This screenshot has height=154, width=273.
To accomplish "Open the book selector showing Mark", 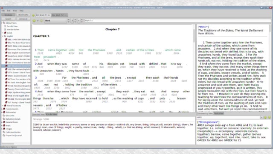I will click(x=56, y=21).
